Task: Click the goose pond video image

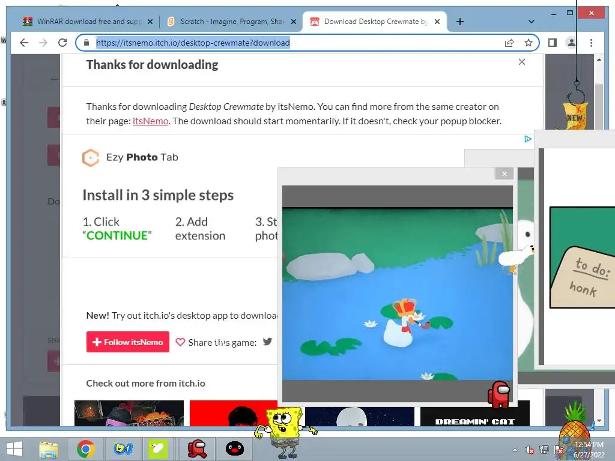Action: tap(398, 294)
